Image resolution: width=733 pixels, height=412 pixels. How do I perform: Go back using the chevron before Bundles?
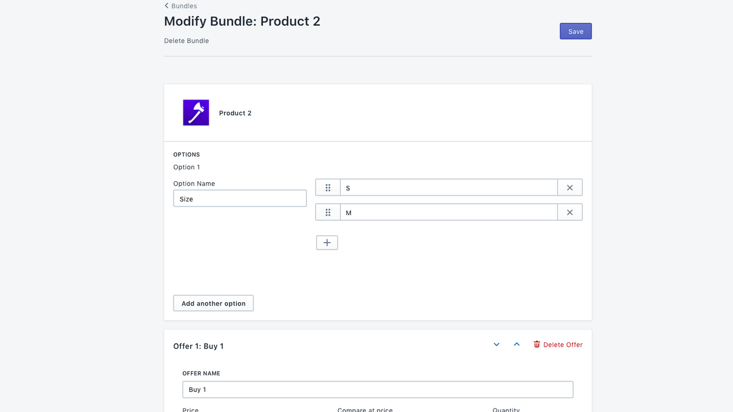tap(166, 6)
